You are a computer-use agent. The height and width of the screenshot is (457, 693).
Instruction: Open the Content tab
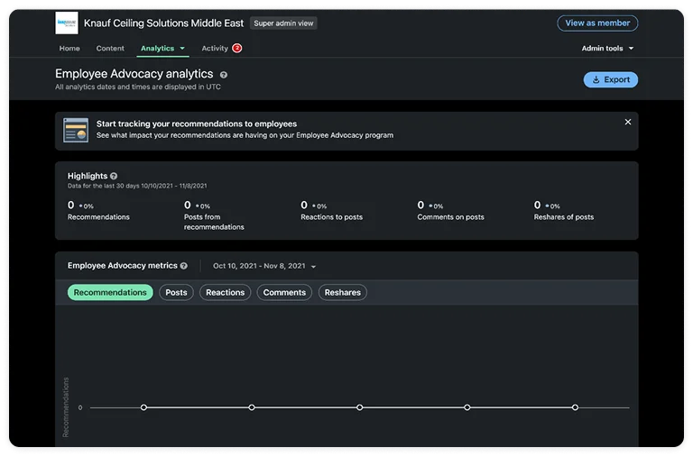(110, 48)
